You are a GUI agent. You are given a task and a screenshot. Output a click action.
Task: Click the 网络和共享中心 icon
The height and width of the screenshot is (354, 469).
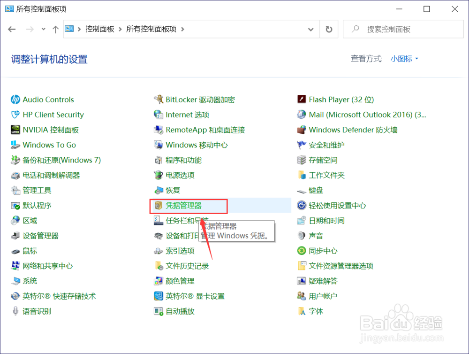click(x=15, y=266)
